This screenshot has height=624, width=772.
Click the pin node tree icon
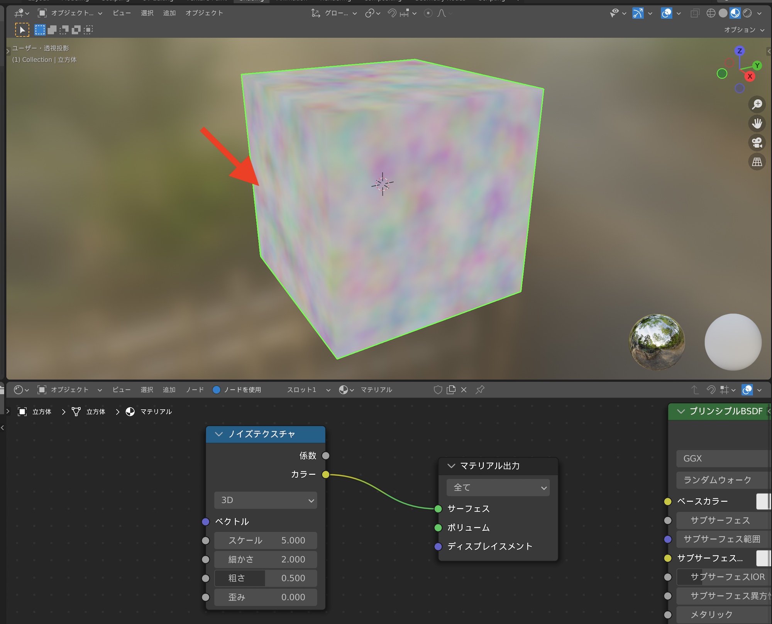[x=480, y=390]
